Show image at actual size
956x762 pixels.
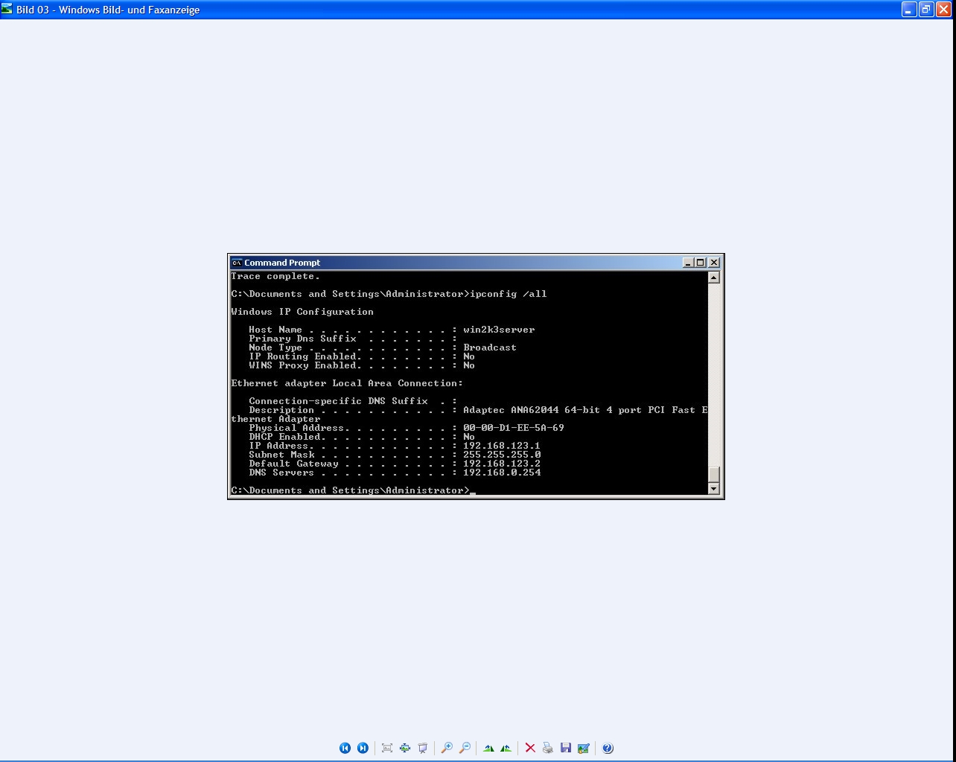tap(405, 748)
